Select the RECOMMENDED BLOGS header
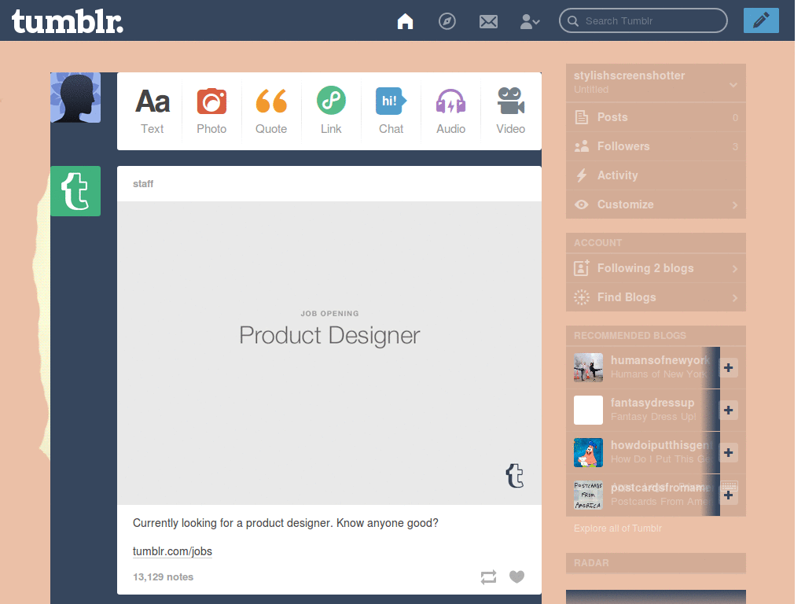Image resolution: width=805 pixels, height=604 pixels. (630, 335)
